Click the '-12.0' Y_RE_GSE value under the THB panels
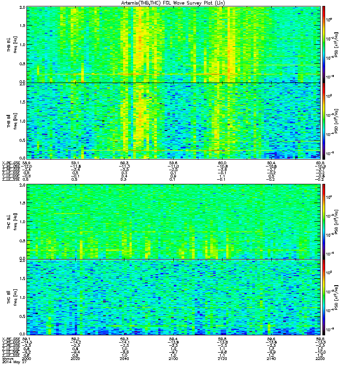Screen dimensions: 342x365 [x=26, y=166]
